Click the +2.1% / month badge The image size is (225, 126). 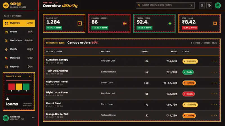pyautogui.click(x=144, y=28)
